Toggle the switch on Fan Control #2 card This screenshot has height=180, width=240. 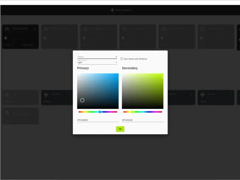[x=6, y=38]
